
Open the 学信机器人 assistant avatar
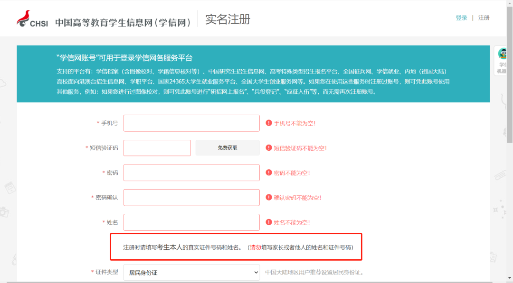point(503,54)
